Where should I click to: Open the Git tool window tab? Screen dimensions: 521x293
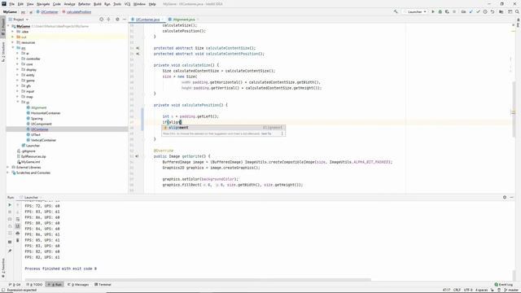coord(15,285)
